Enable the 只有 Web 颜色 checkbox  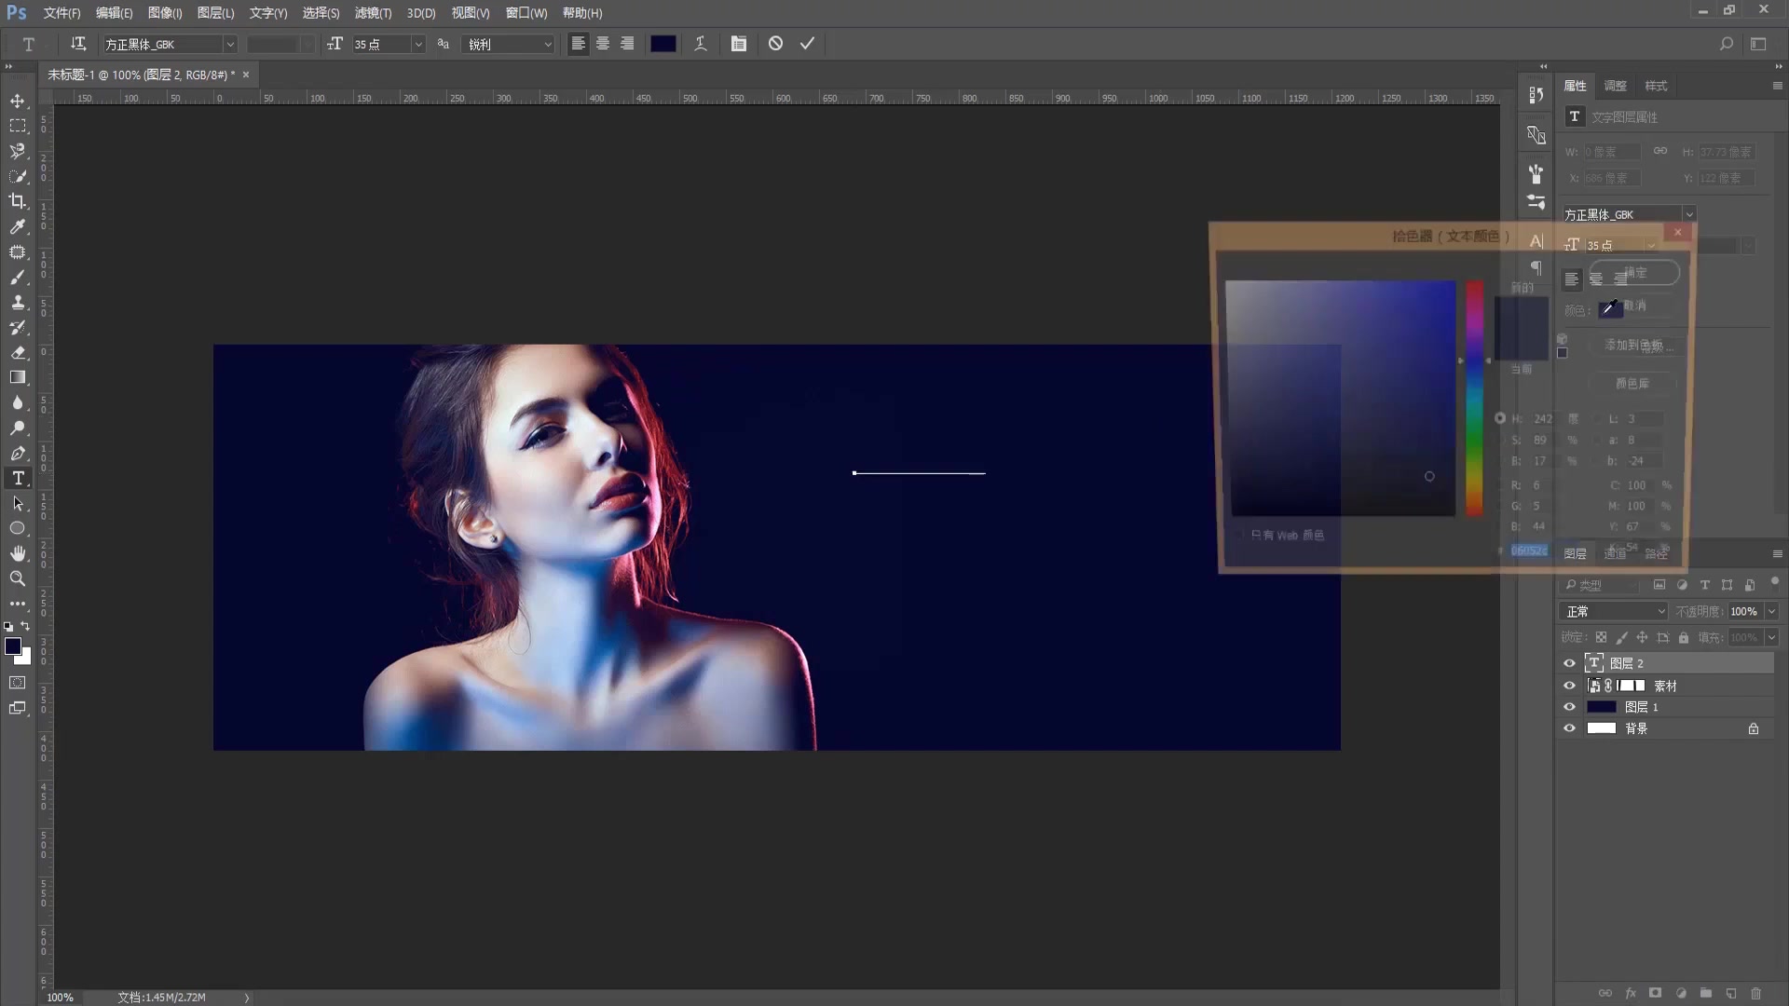click(1239, 535)
